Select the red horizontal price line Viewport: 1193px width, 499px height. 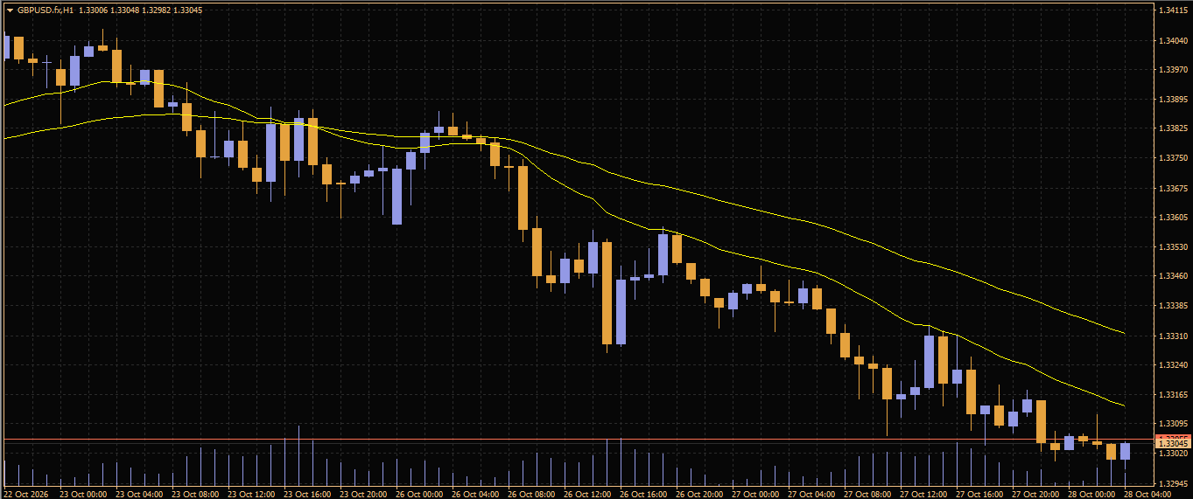pyautogui.click(x=578, y=439)
